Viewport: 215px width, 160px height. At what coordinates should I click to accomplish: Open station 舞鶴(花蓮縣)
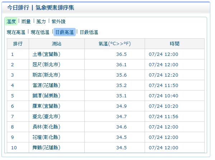point(46,148)
